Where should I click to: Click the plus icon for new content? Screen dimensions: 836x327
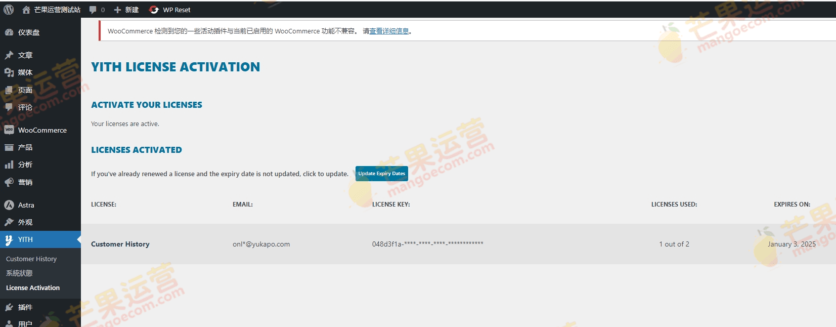pyautogui.click(x=117, y=10)
